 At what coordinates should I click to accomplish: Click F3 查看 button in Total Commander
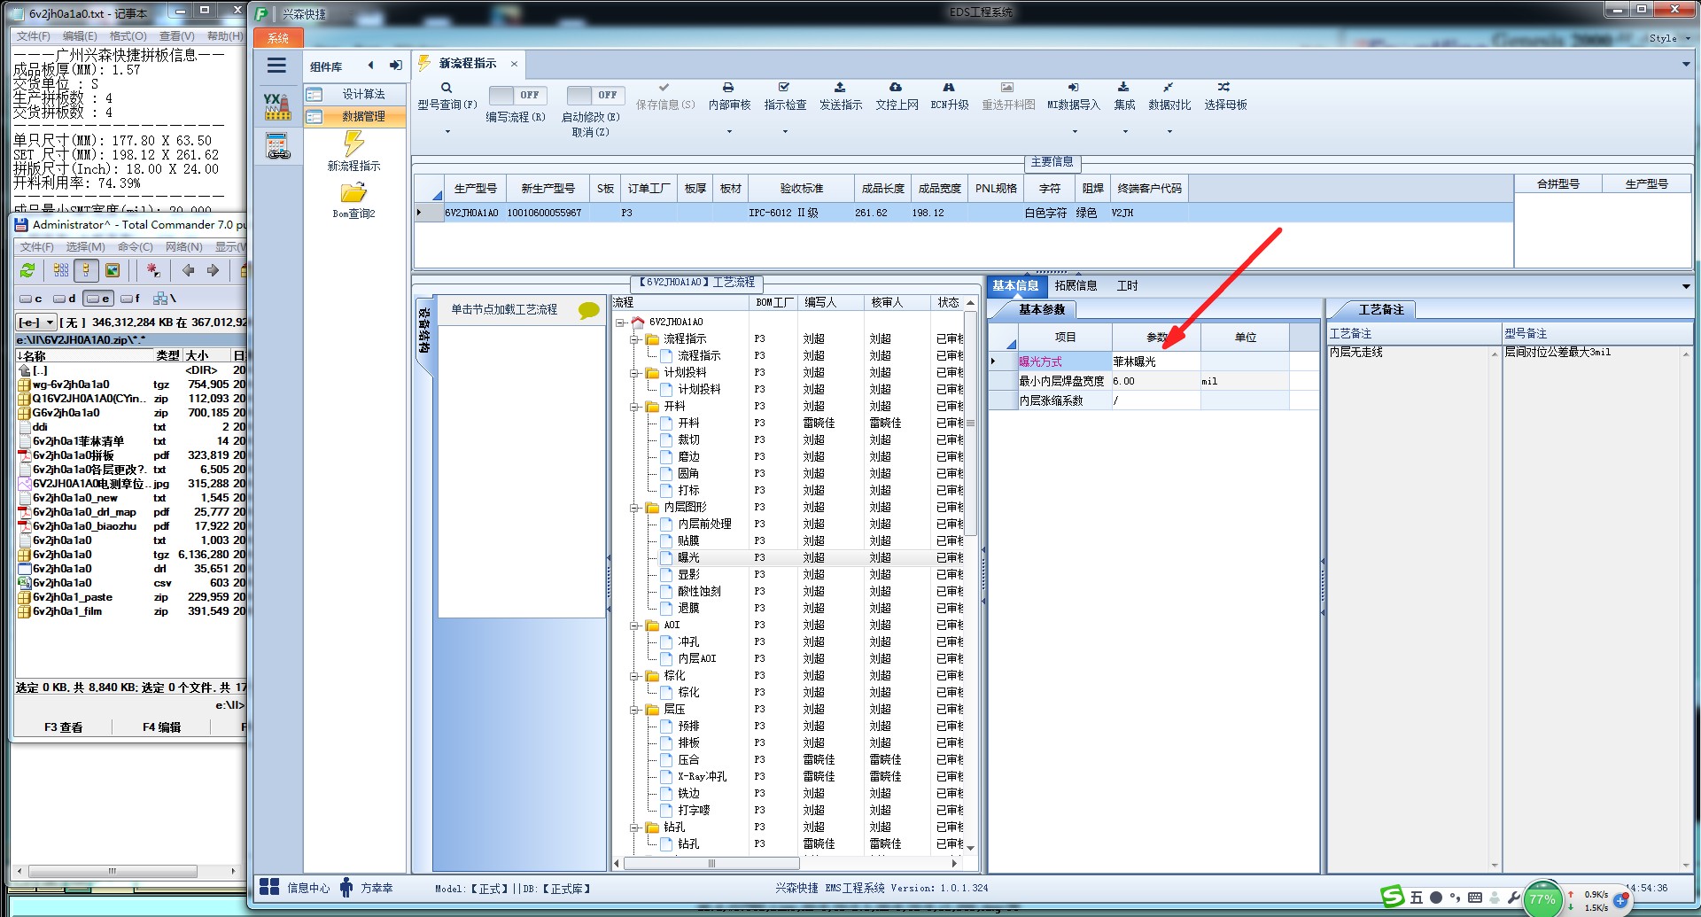(64, 727)
